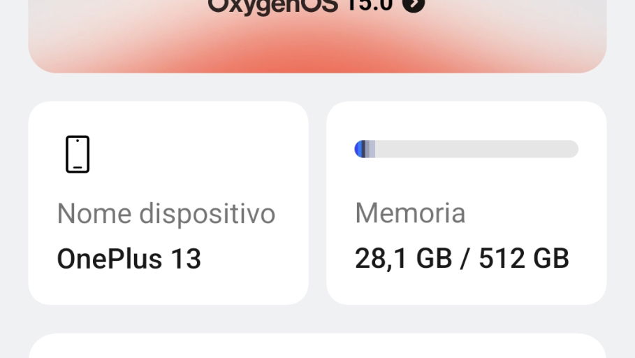Click the light grey-blue storage bar segment
Viewport: 635px width, 358px height.
pyautogui.click(x=370, y=149)
